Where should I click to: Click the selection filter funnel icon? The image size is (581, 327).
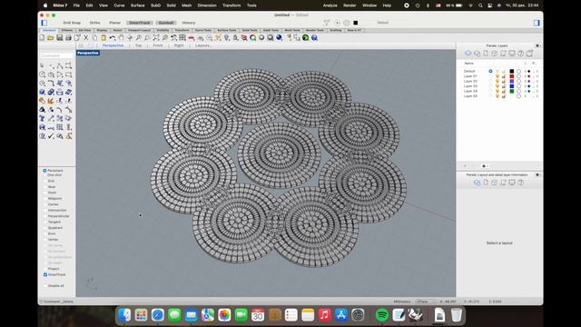pyautogui.click(x=327, y=23)
